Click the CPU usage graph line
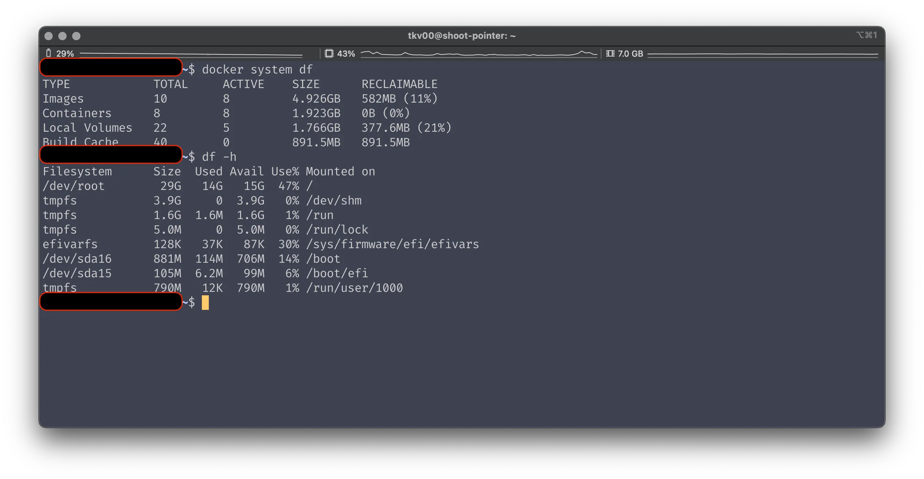The width and height of the screenshot is (924, 479). click(479, 54)
